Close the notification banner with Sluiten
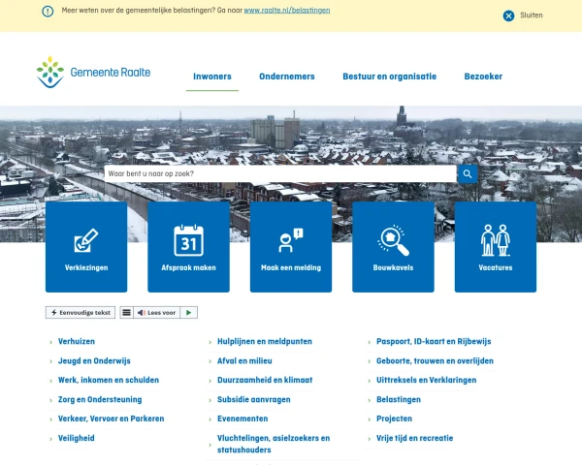Image resolution: width=582 pixels, height=465 pixels. pyautogui.click(x=523, y=15)
